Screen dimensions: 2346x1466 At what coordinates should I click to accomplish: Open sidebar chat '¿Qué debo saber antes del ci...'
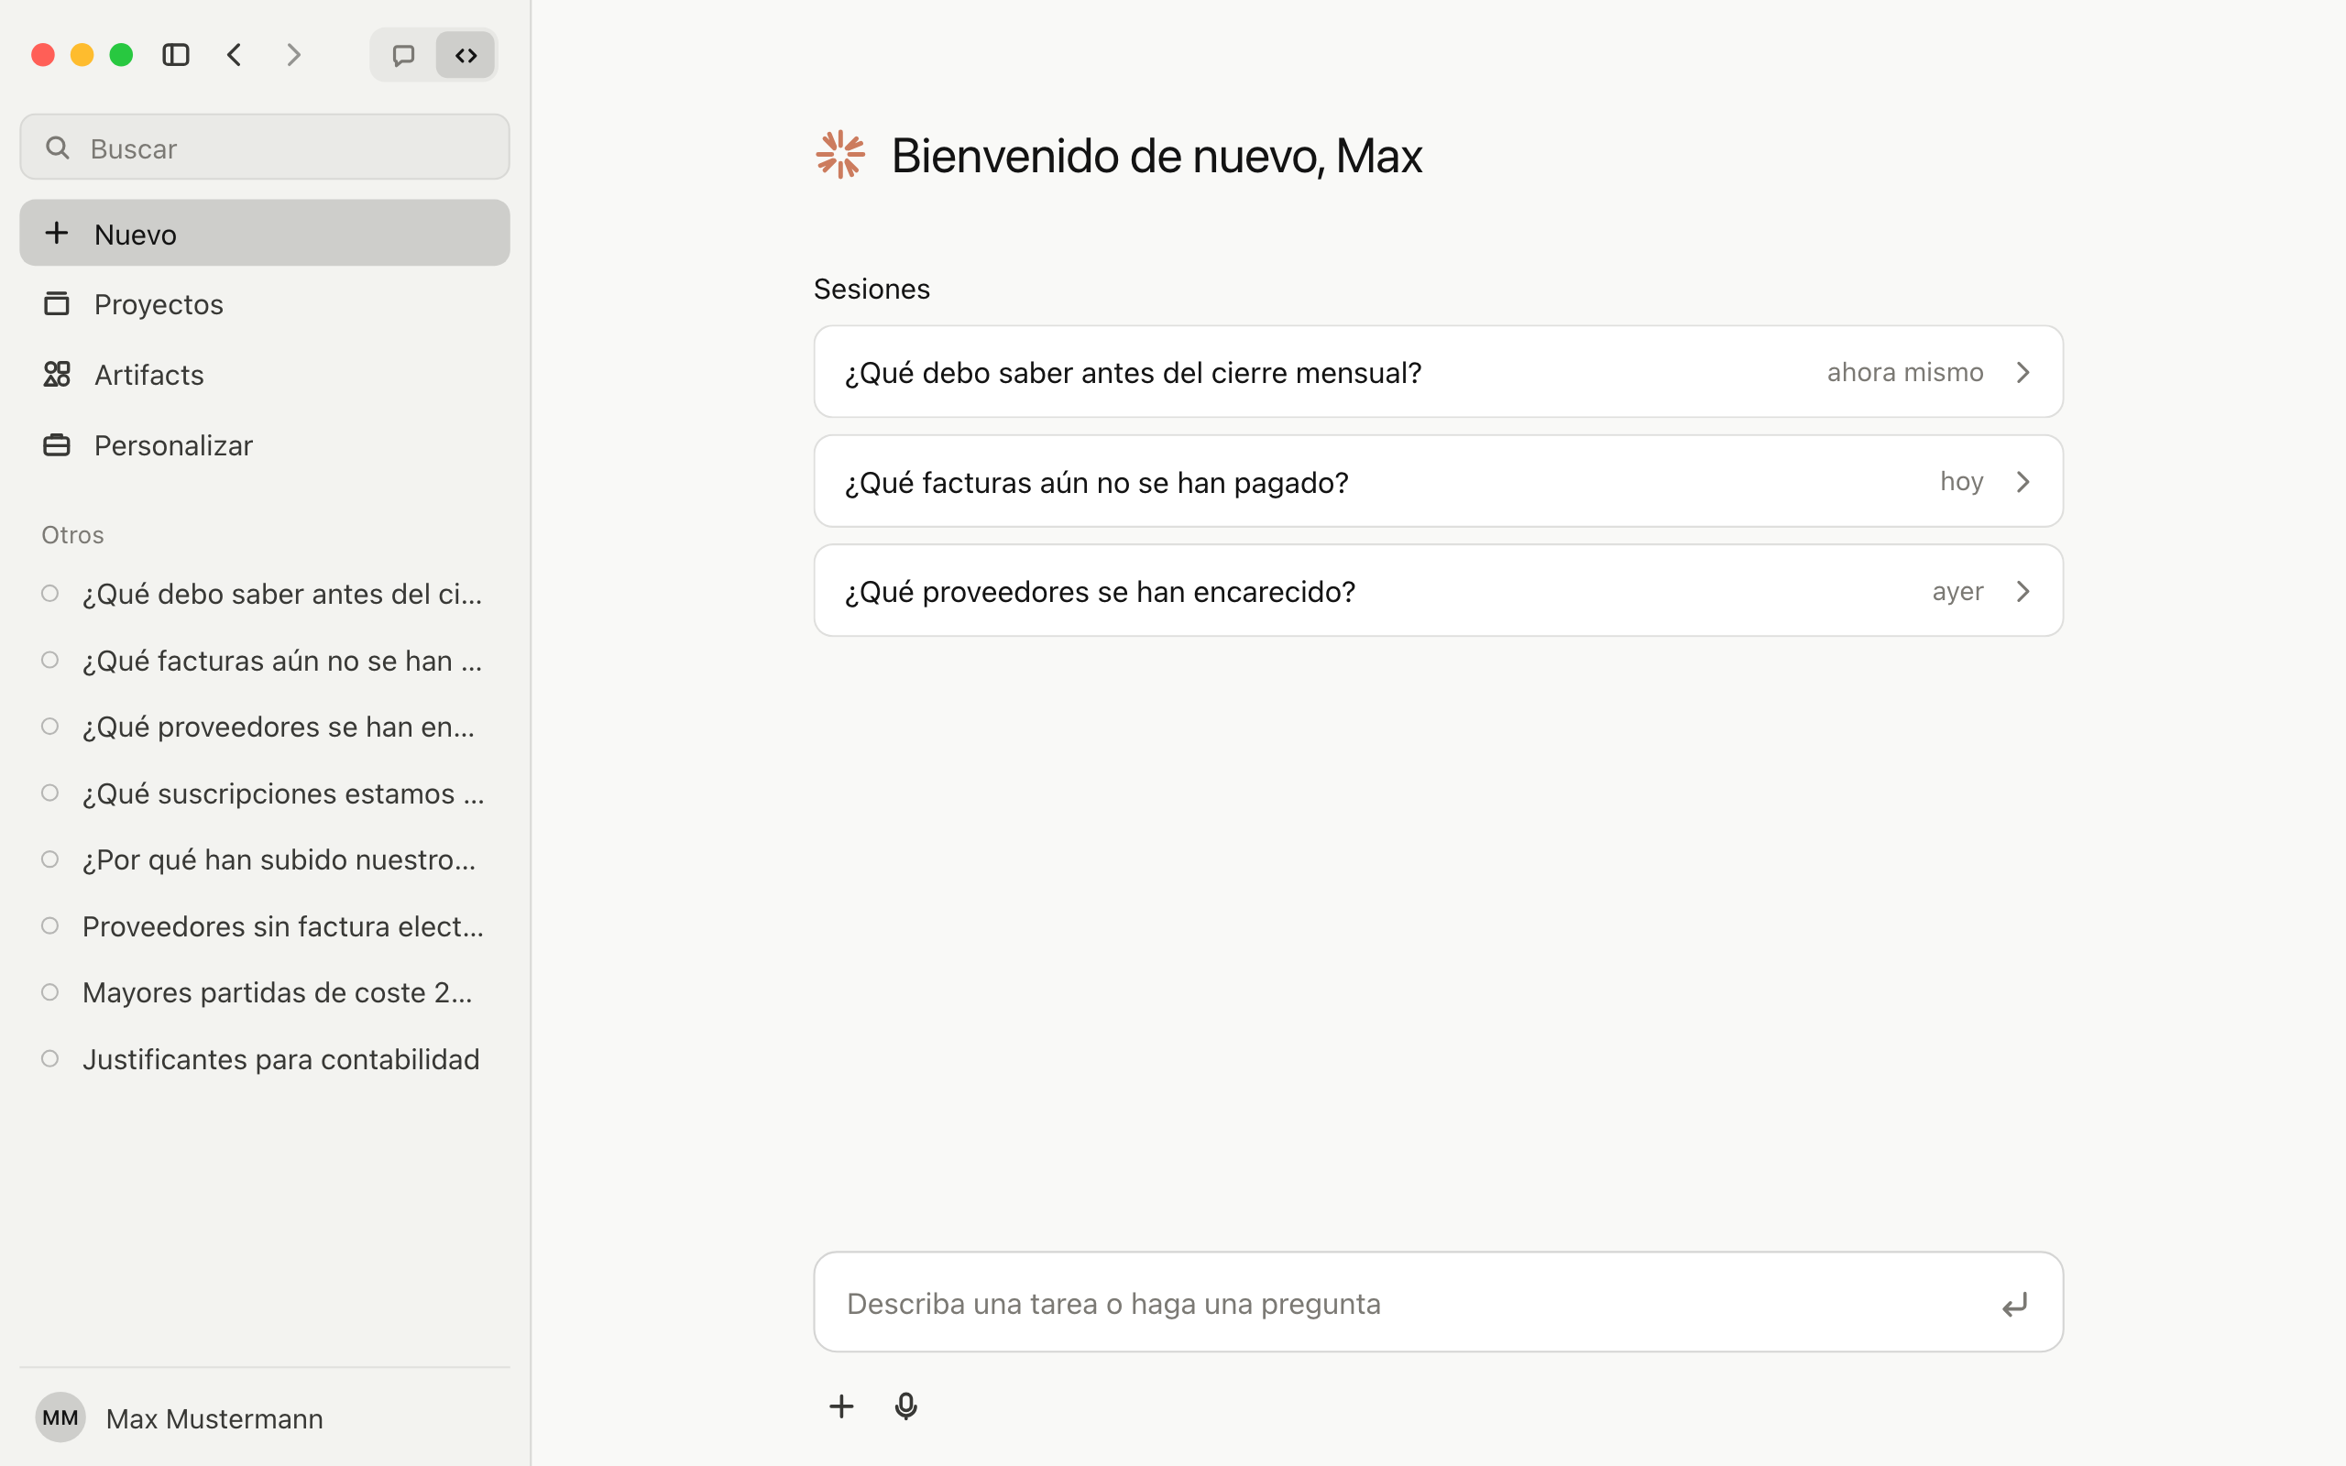265,594
